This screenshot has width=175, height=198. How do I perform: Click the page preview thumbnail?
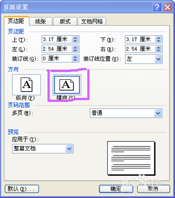click(131, 158)
